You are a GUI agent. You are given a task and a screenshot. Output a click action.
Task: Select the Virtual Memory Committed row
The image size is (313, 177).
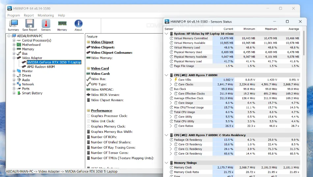(x=235, y=38)
